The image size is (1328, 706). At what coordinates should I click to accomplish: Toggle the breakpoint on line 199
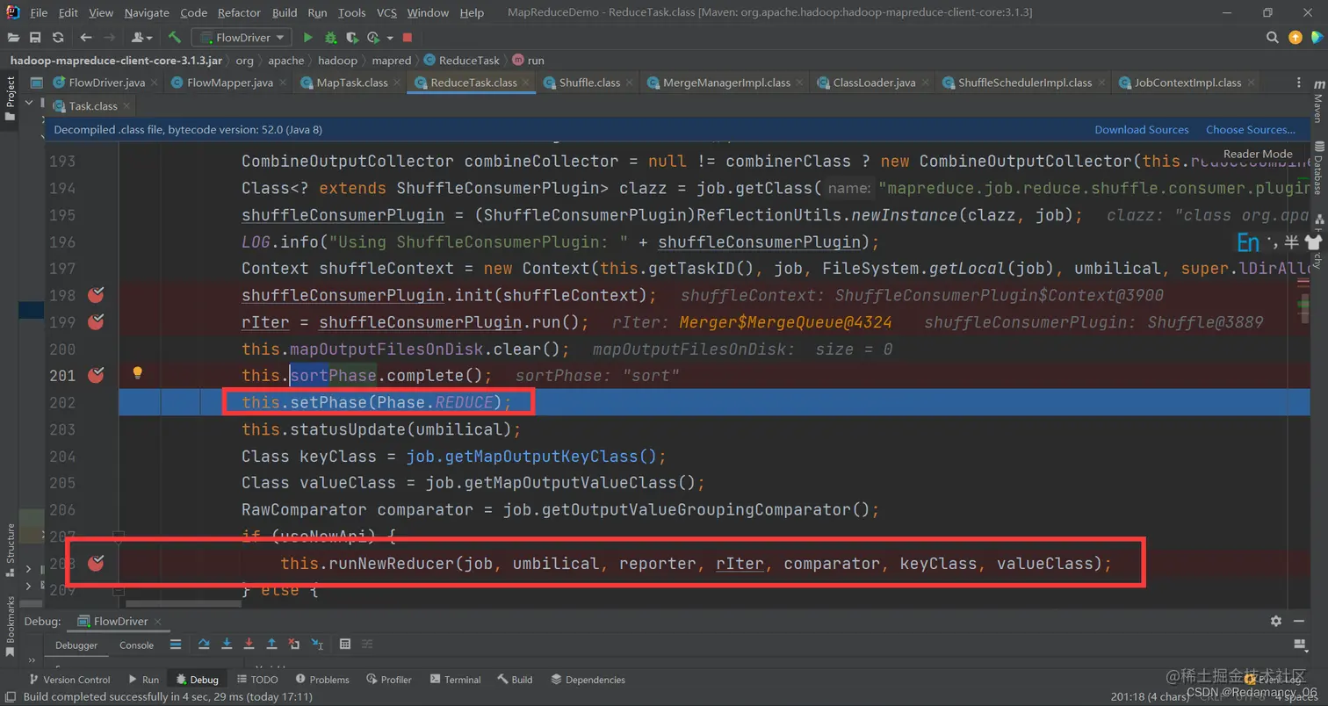point(97,321)
